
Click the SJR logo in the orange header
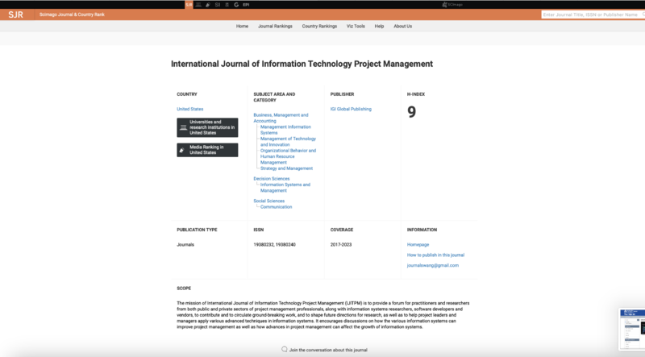pos(15,15)
